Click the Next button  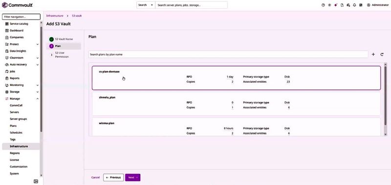132,178
